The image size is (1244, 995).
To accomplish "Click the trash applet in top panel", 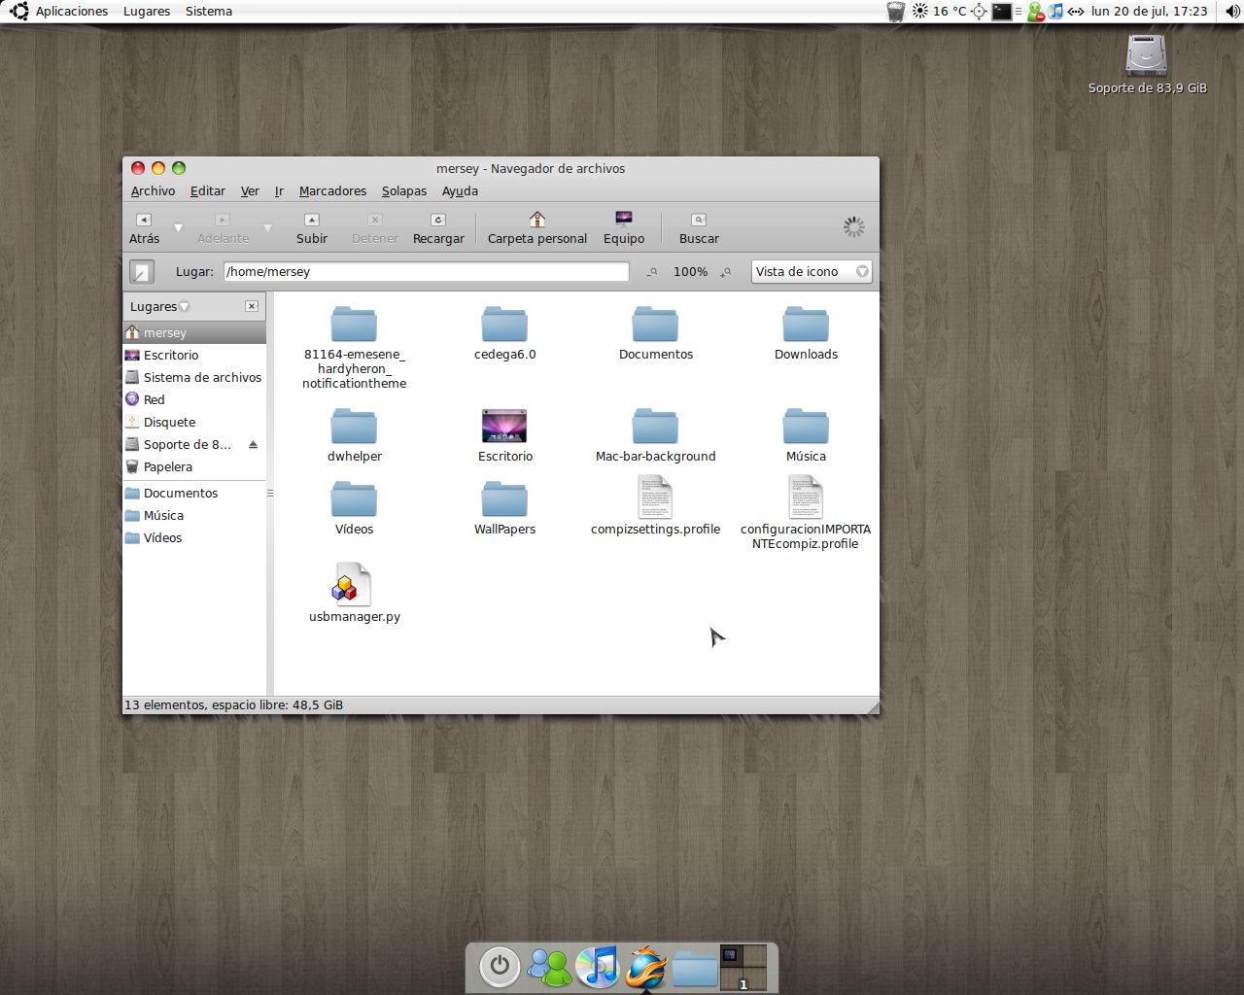I will pos(896,12).
